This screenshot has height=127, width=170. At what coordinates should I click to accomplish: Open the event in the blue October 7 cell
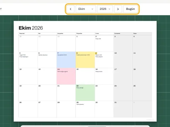click(x=62, y=55)
